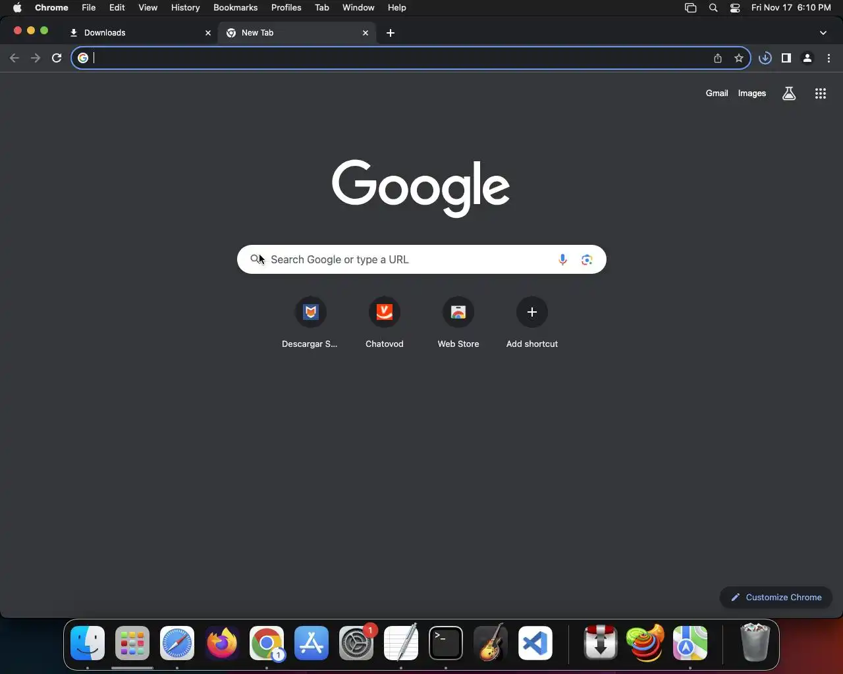Open the Help menu
The height and width of the screenshot is (674, 843).
coord(396,7)
